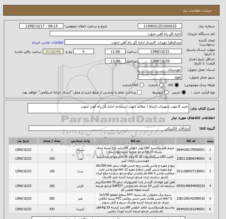Viewport: 226px width, 219px height.
Task: Click unit cell کارتن in row 4
Action: coord(80,186)
